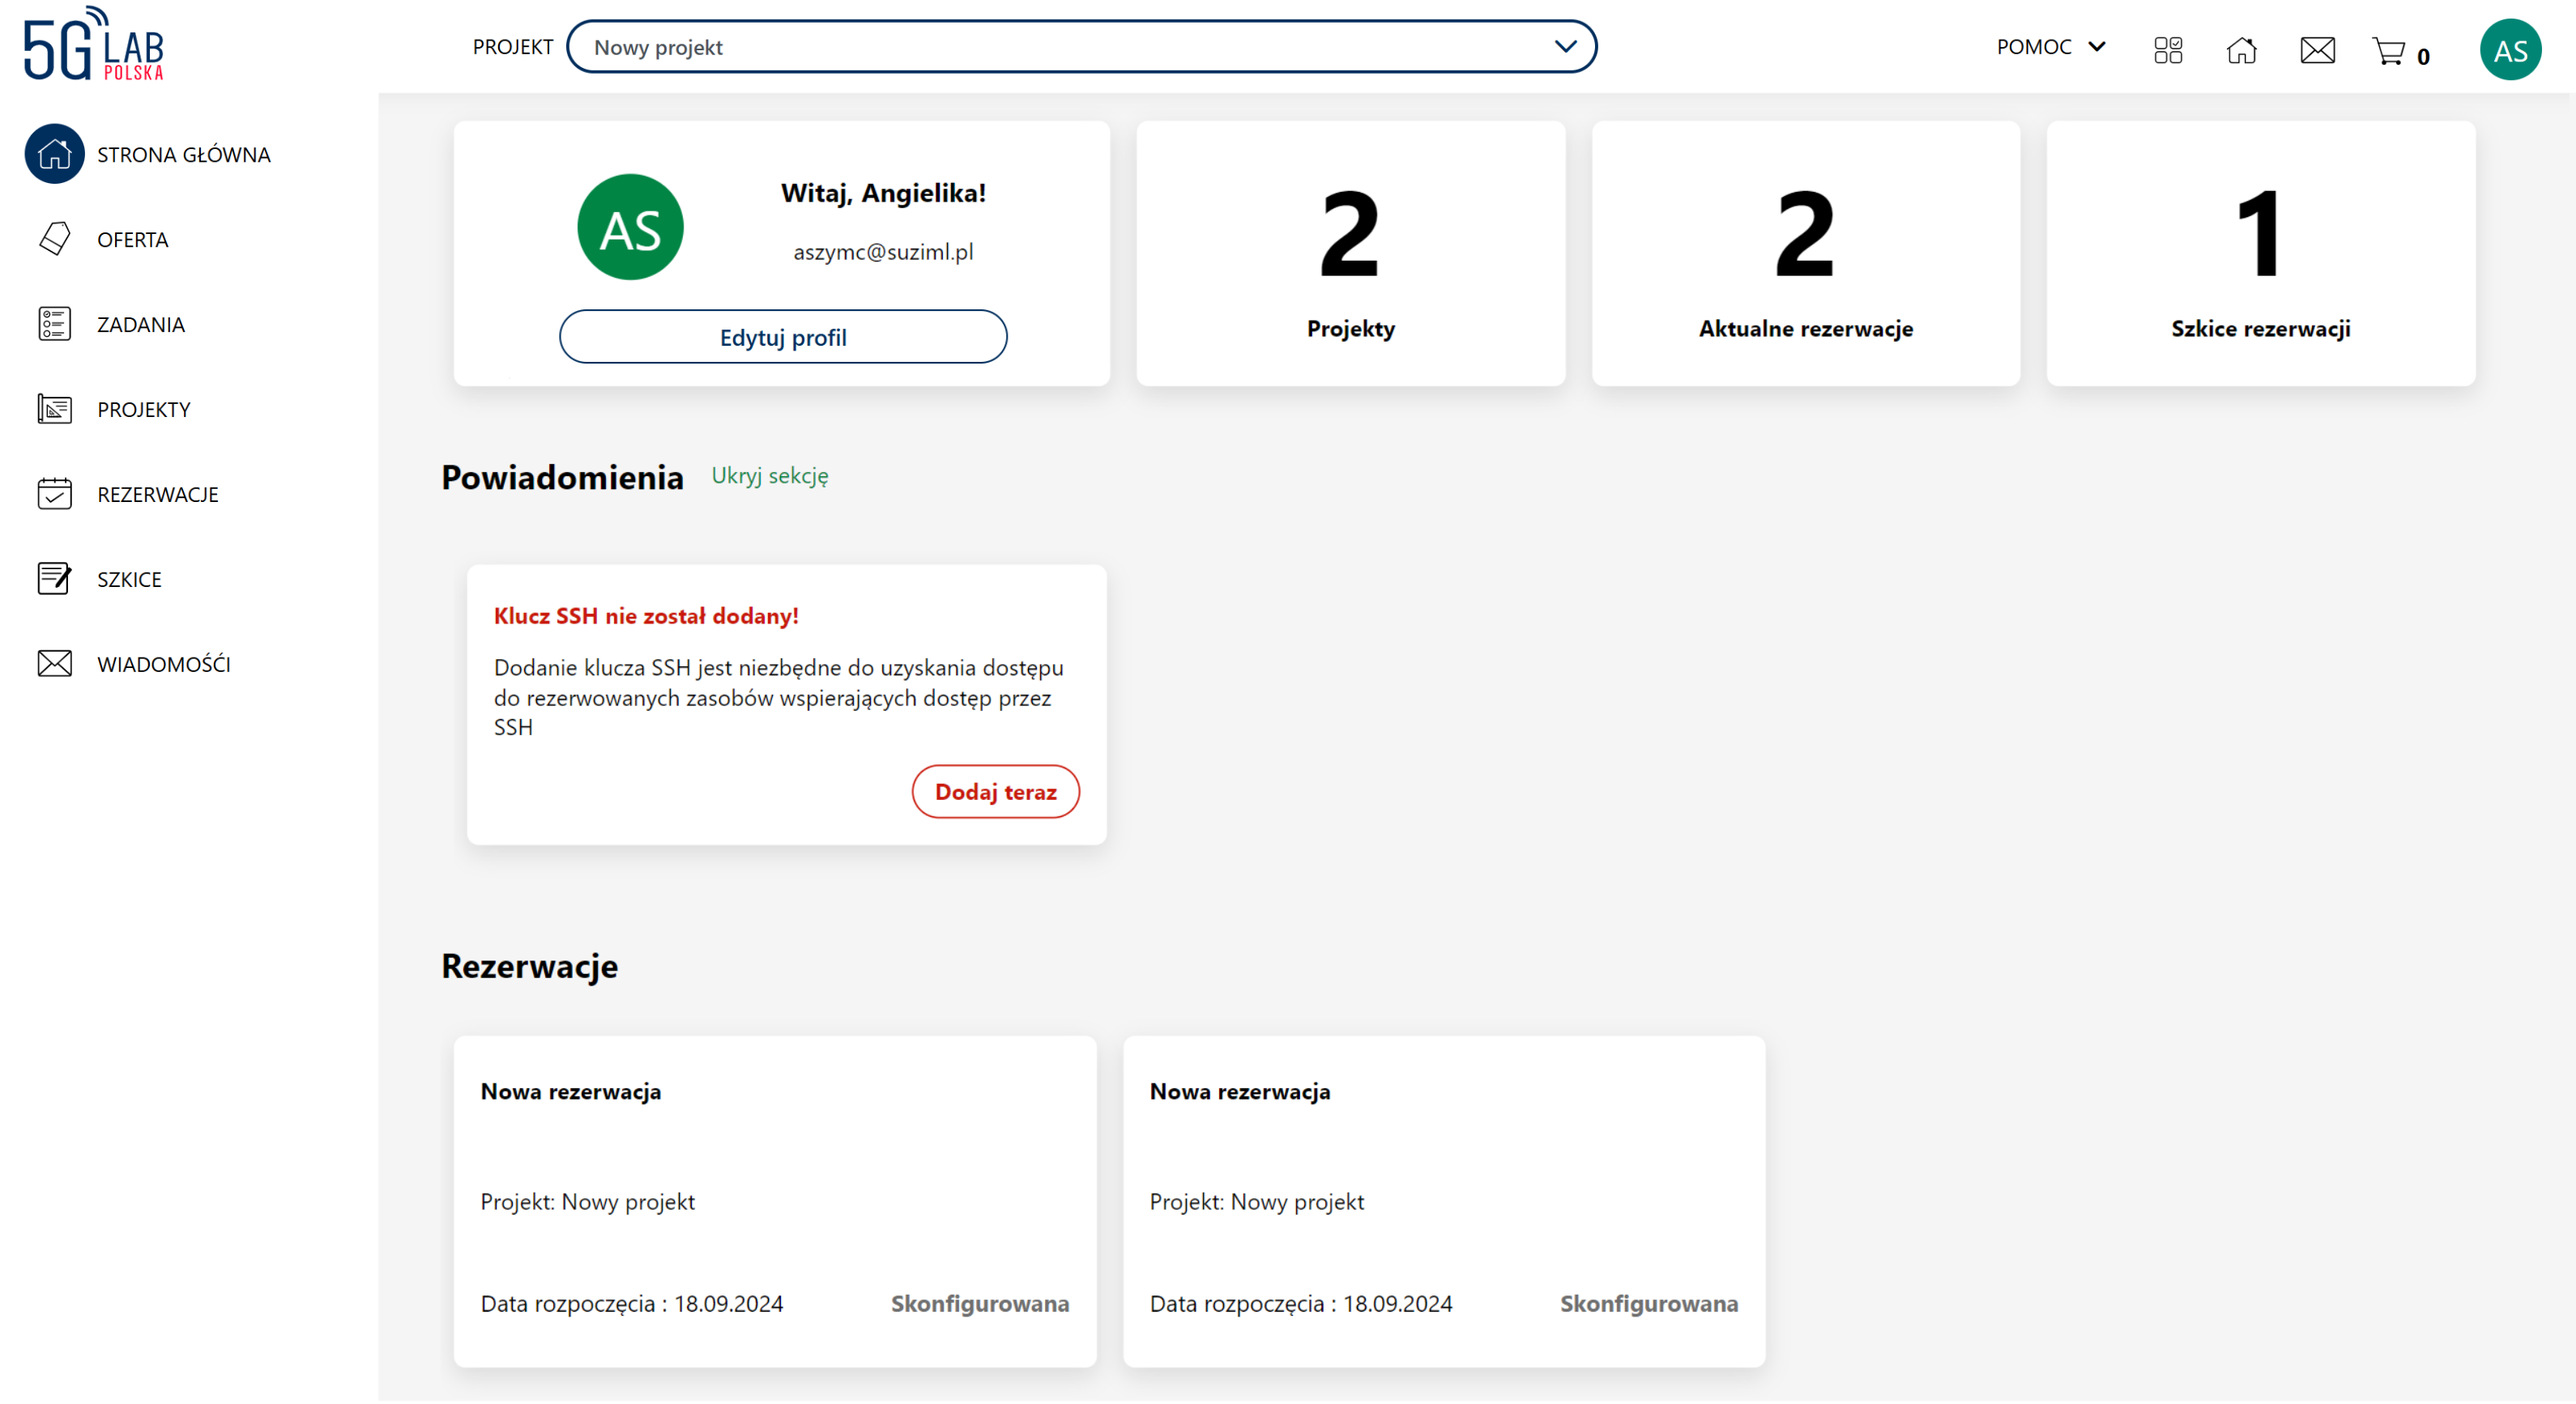Open the grid dashboard icon in header
This screenshot has width=2576, height=1404.
(2168, 50)
